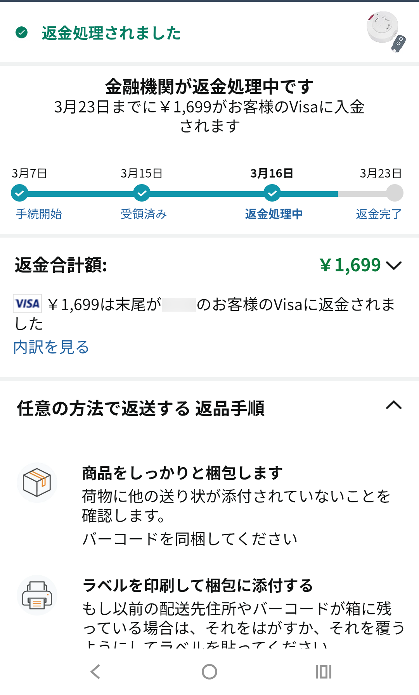Viewport: 419px width, 695px height.
Task: Select the 受領済み step marker on March 15
Action: (142, 193)
